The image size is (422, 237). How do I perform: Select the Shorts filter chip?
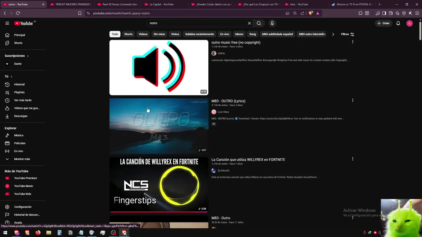click(x=128, y=34)
